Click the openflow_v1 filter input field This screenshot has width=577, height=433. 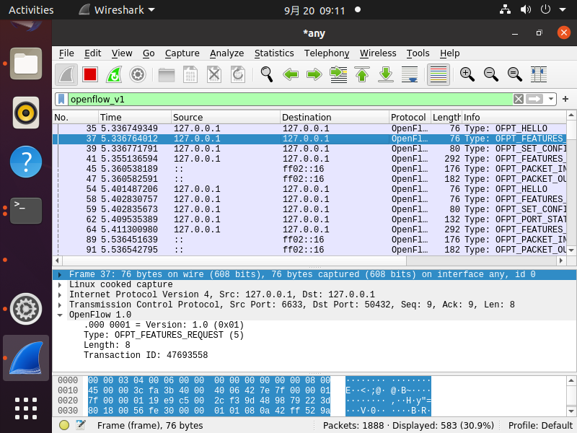click(290, 99)
